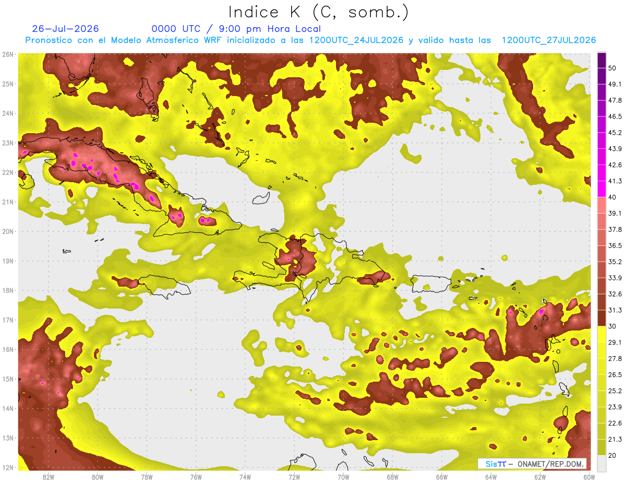Screen dimensions: 626x484
Task: Click the "12N" latitude label
Action: pos(8,467)
